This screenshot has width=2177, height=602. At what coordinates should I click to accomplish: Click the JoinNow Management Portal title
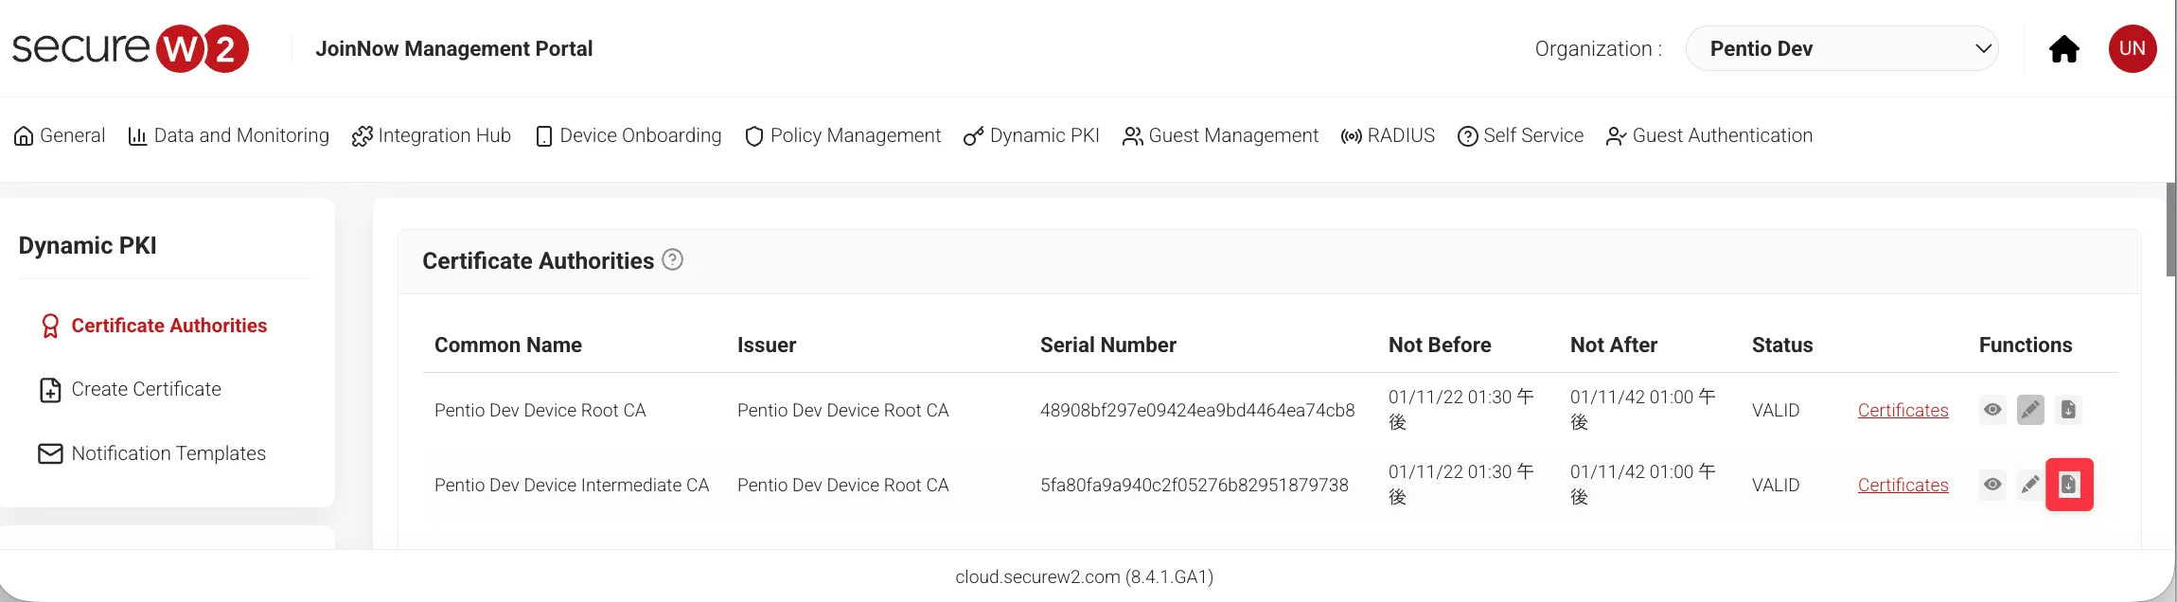coord(453,48)
